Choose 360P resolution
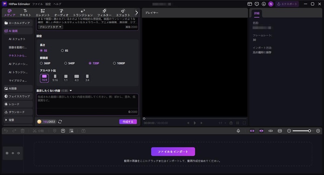The width and height of the screenshot is (324, 175). (45, 63)
